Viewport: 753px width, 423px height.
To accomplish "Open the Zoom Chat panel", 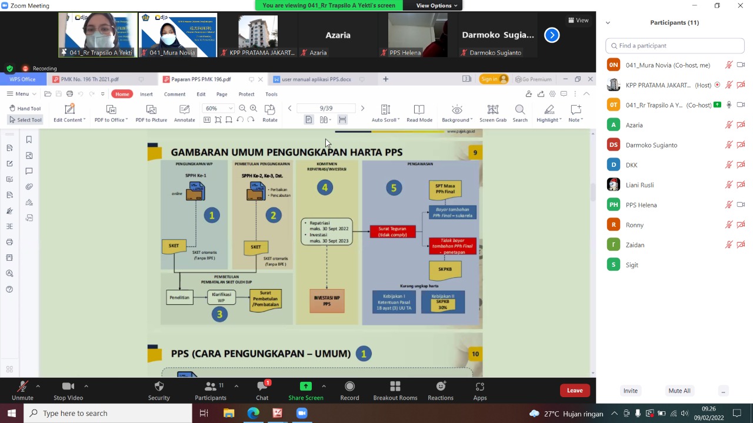I will point(262,387).
